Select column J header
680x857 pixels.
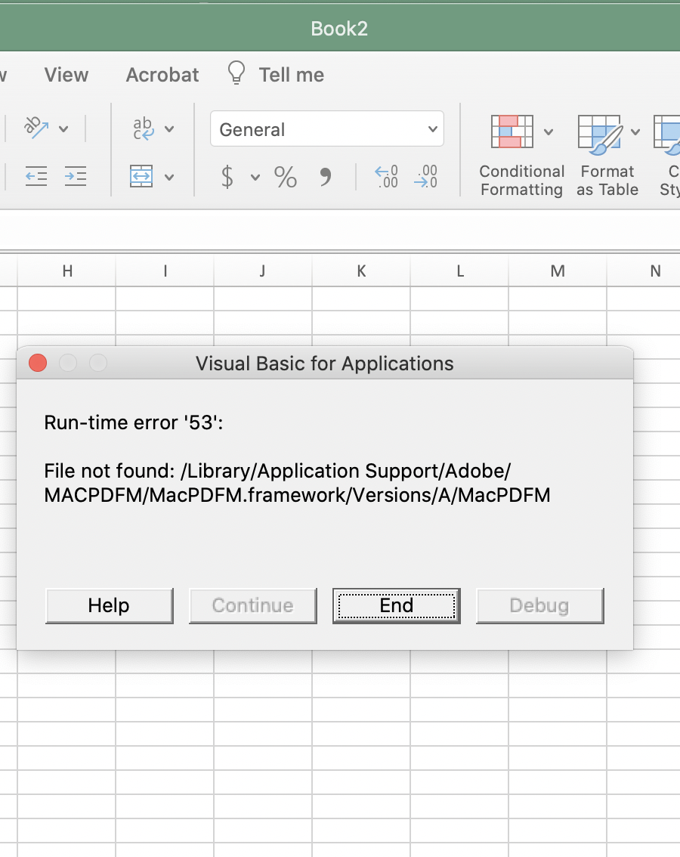coord(263,271)
